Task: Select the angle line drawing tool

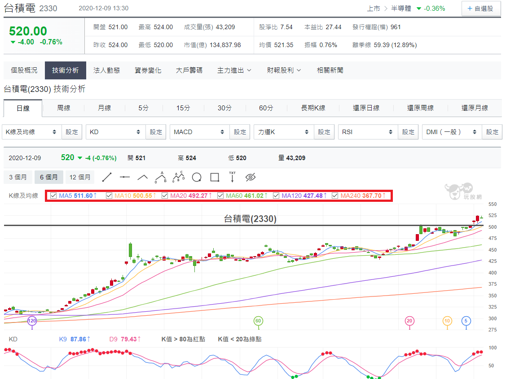Action: pos(143,177)
